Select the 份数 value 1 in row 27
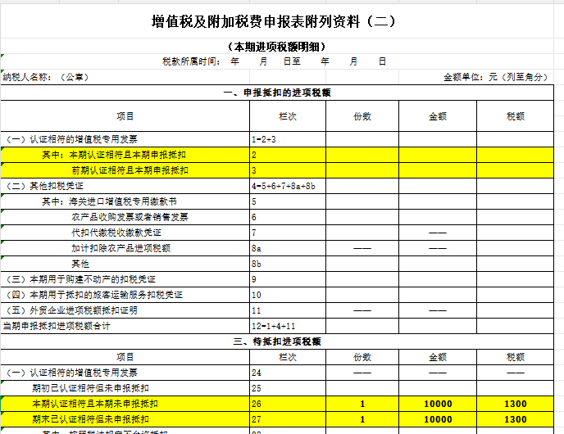This screenshot has height=434, width=564. point(362,419)
